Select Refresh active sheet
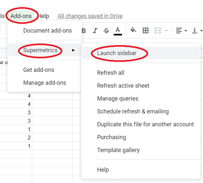 (x=141, y=86)
